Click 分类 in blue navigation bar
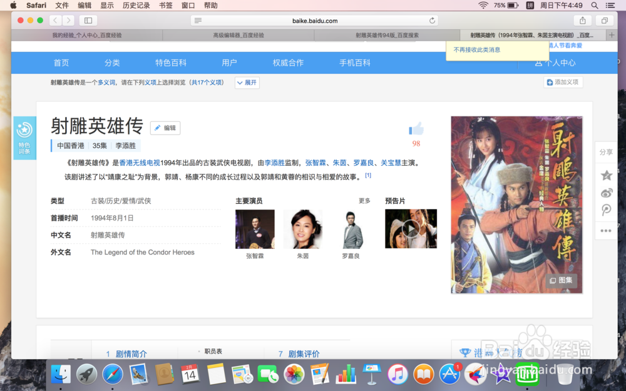626x391 pixels. pyautogui.click(x=112, y=63)
